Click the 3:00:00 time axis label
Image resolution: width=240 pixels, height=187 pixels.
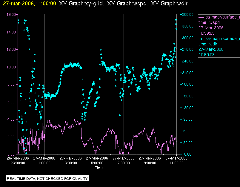(x=71, y=163)
